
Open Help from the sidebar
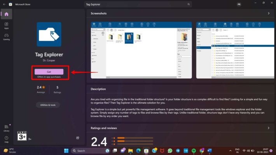pos(7,139)
